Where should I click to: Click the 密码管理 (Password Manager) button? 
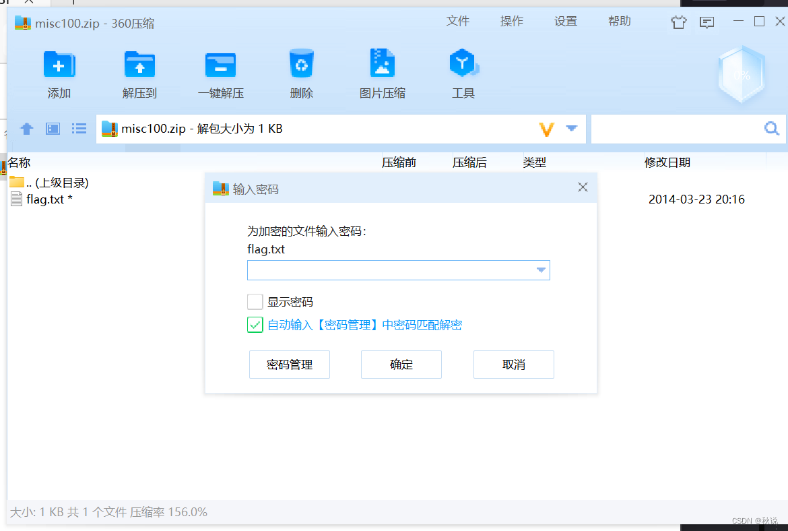tap(289, 364)
